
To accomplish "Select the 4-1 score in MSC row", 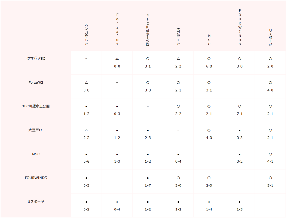I will pos(270,162).
